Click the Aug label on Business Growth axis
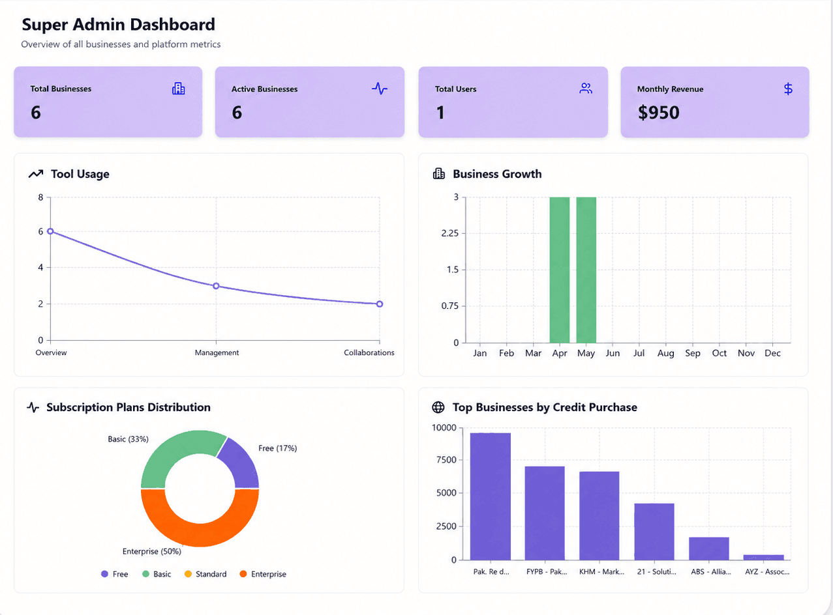833x615 pixels. (x=666, y=353)
